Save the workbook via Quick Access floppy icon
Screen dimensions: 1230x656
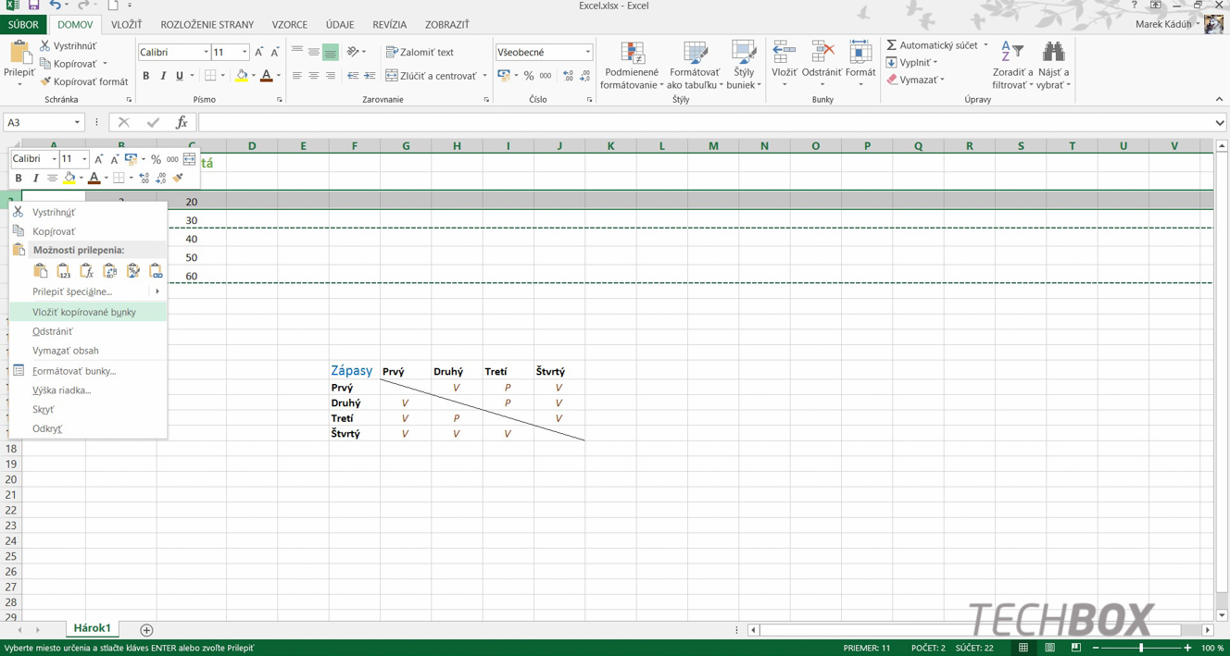click(33, 6)
